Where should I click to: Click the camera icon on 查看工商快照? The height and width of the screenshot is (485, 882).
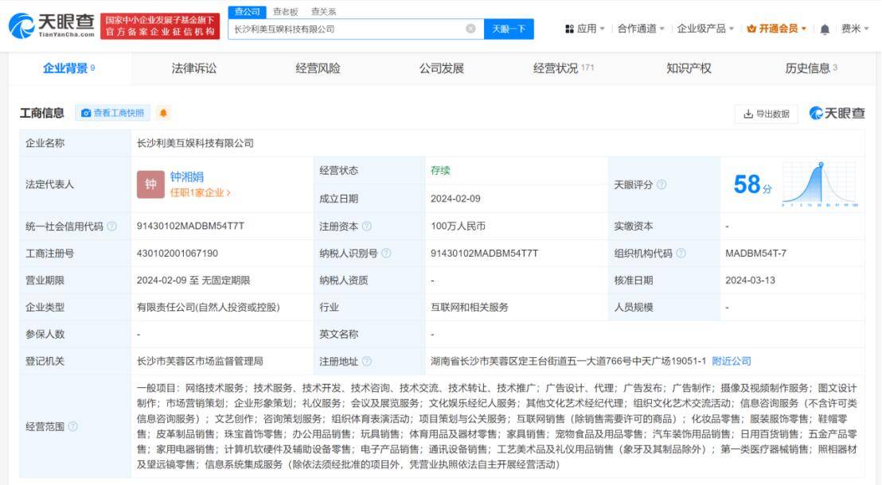tap(86, 112)
